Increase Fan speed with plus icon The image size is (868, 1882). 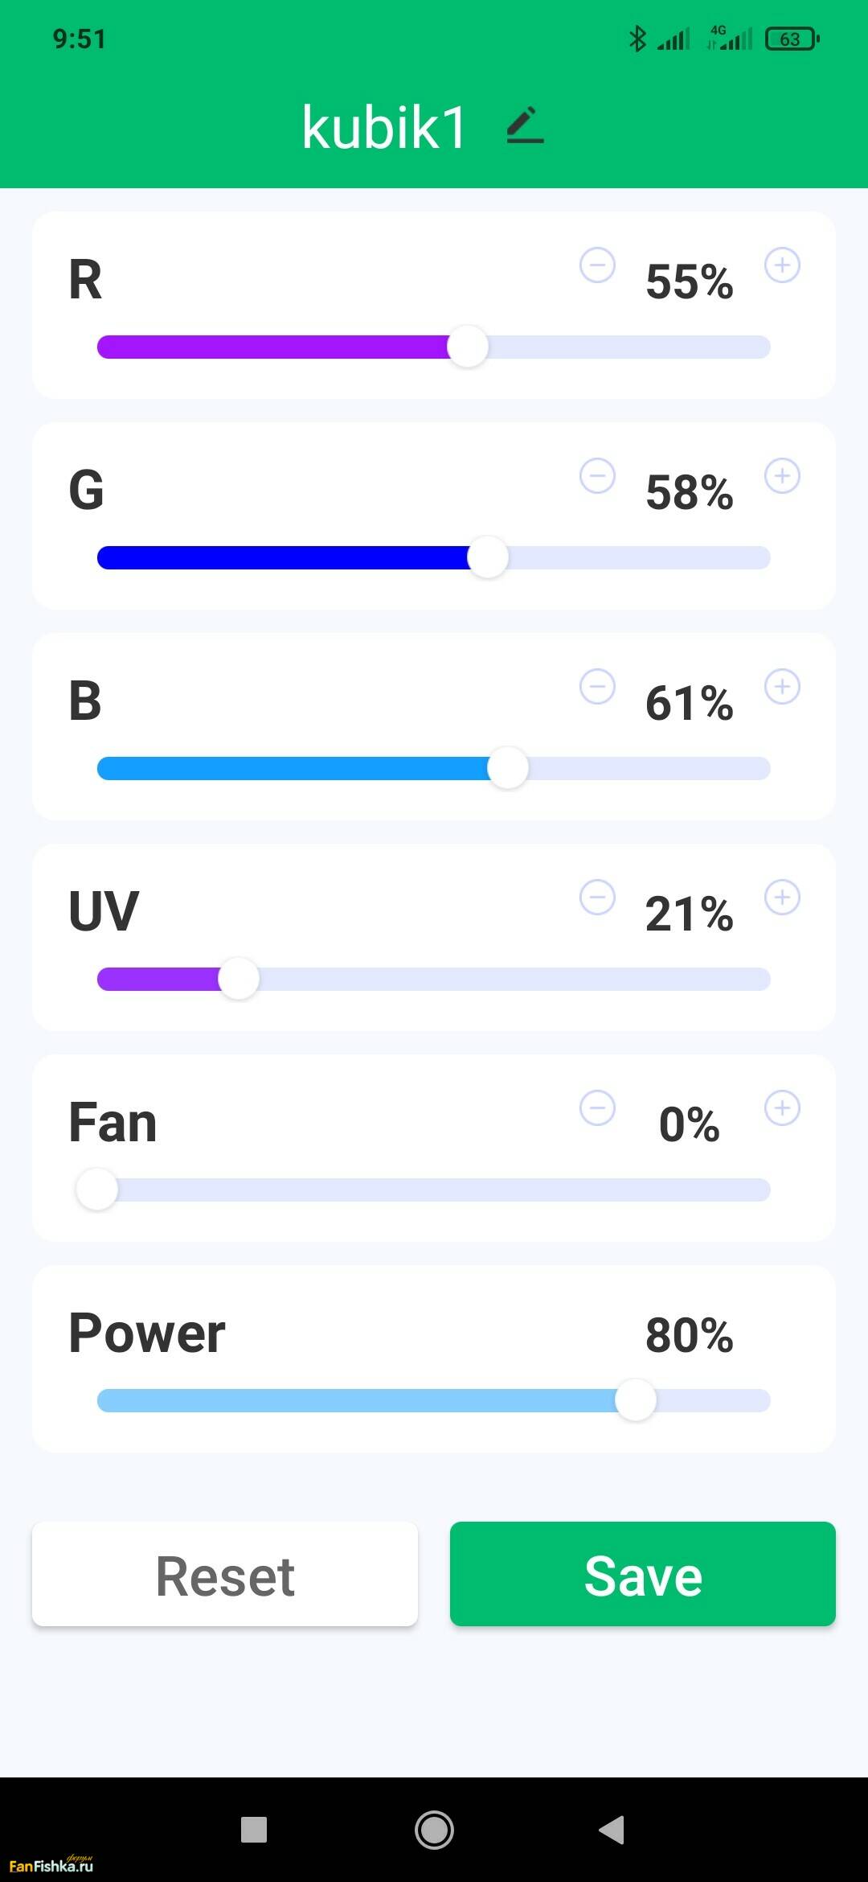point(782,1108)
